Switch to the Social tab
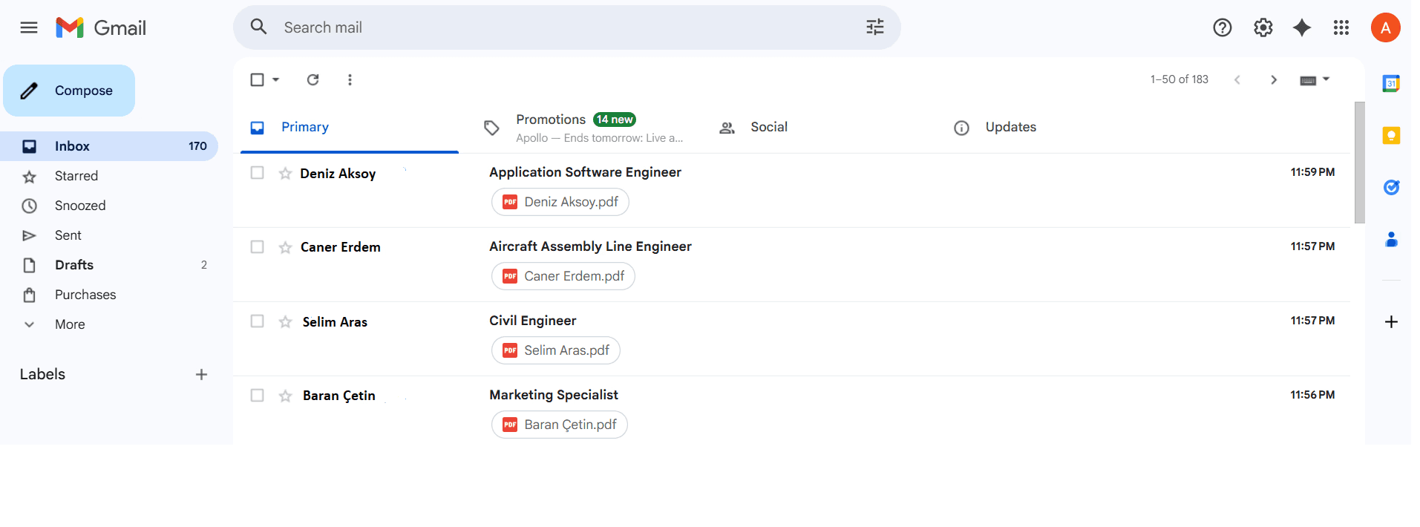The width and height of the screenshot is (1420, 527). click(768, 128)
